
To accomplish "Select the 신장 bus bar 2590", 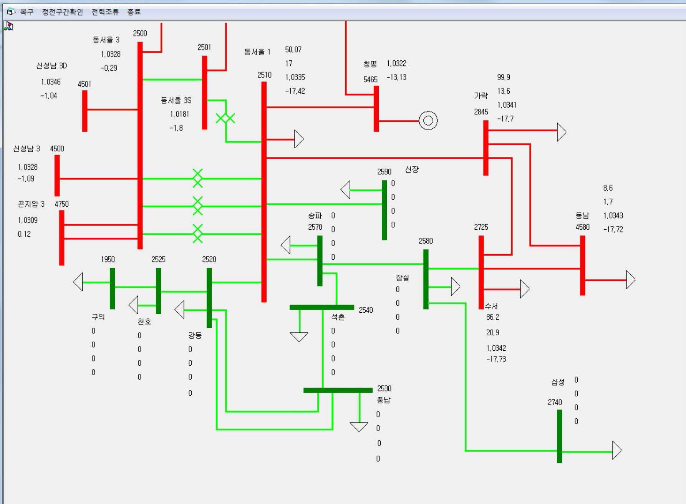I will tap(384, 210).
